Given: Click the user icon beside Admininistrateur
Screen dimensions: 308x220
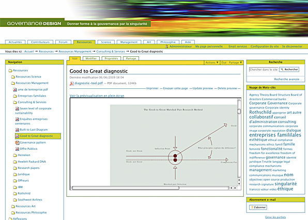Looking at the screenshot, I should (166, 46).
